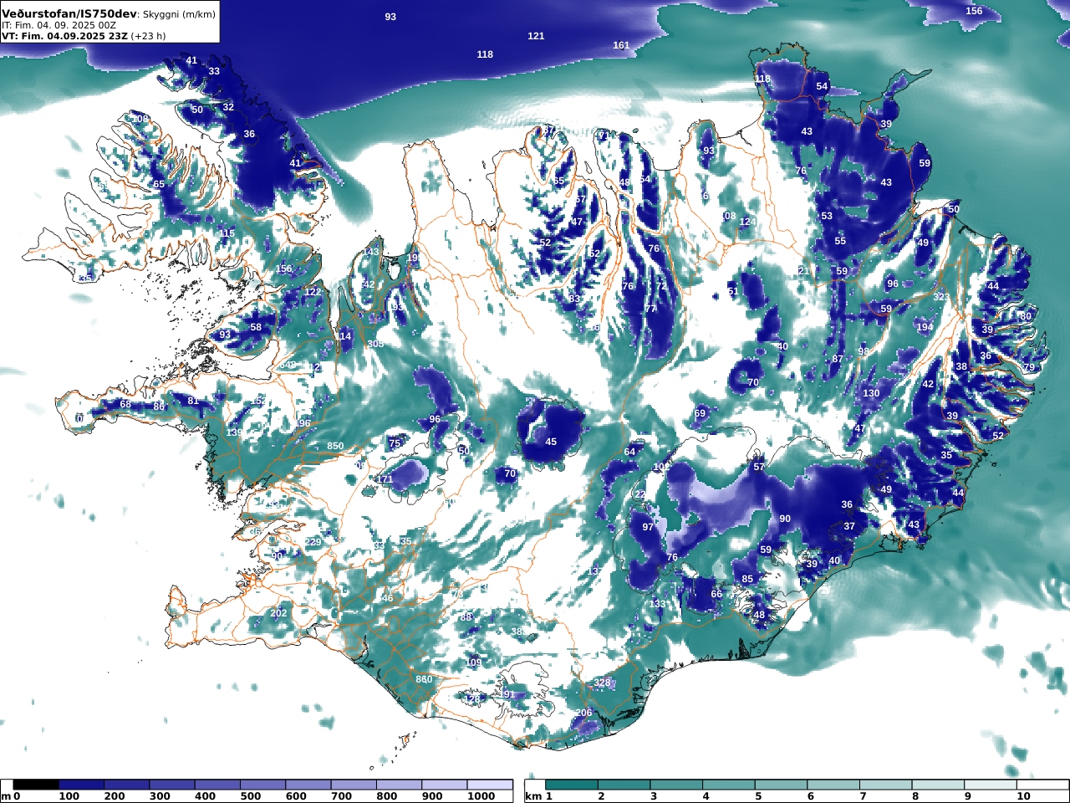Click the '1000' tick label on m scale
Viewport: 1070px width, 803px height.
coord(481,796)
